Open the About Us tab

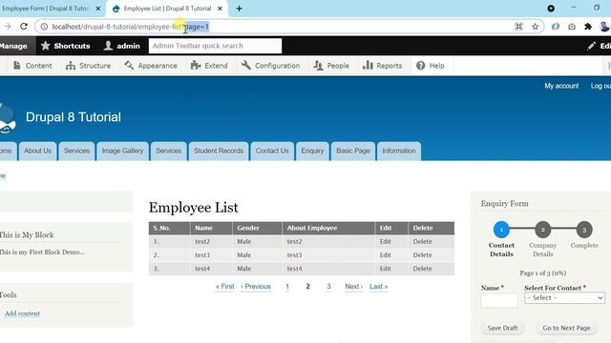38,151
